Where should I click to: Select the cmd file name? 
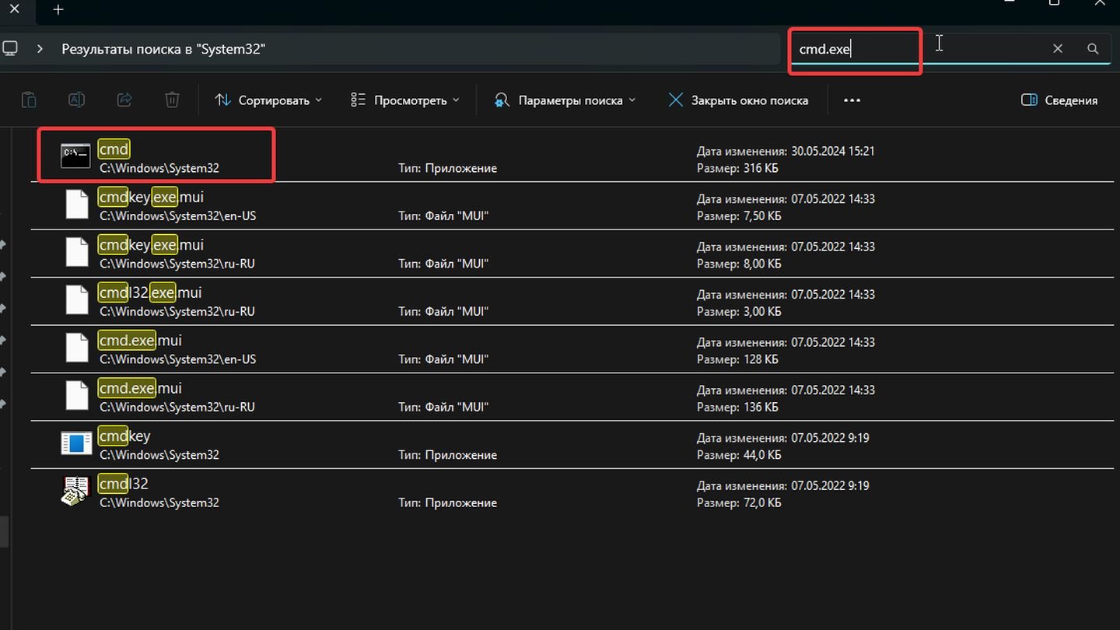[114, 149]
